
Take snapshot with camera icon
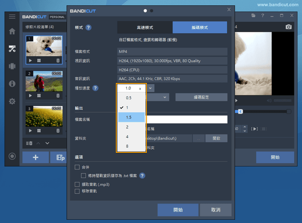click(288, 27)
